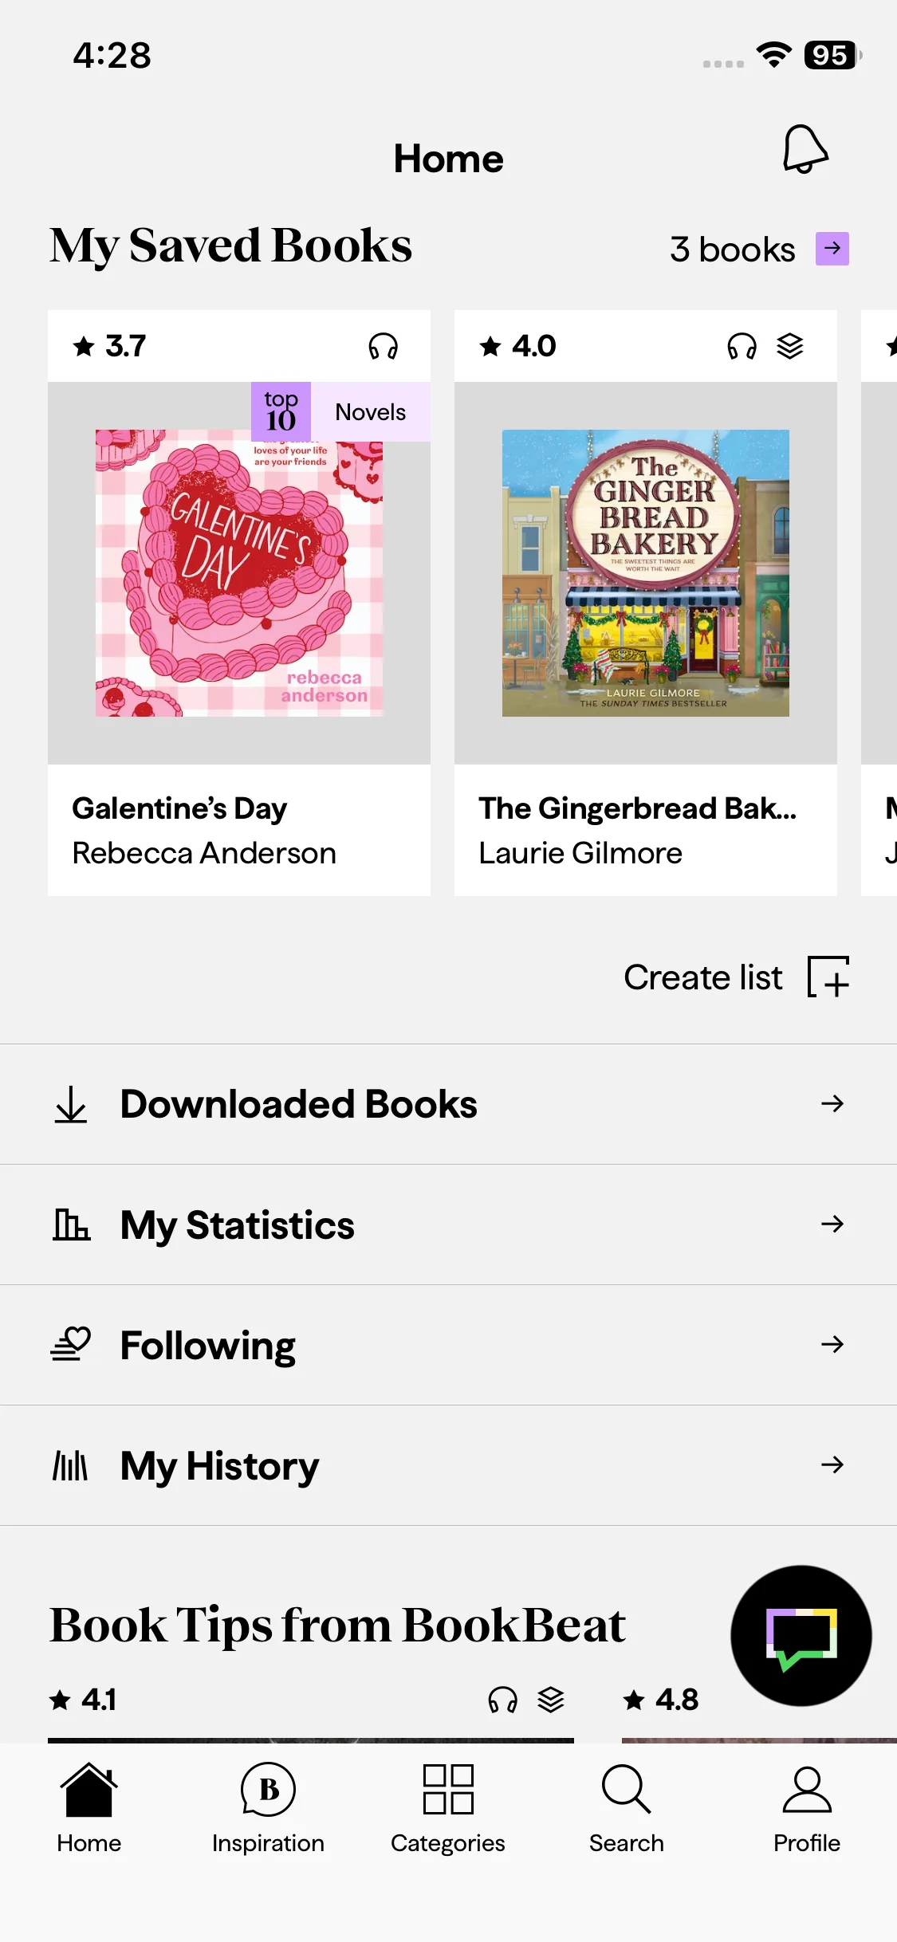Open Galentine's Day book cover
Screen dimensions: 897x1942
click(239, 573)
